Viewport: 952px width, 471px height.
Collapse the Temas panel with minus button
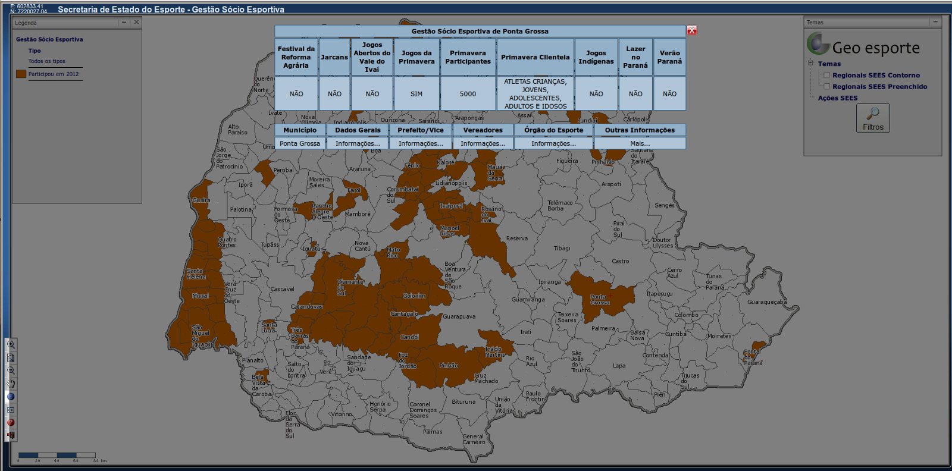pyautogui.click(x=935, y=22)
